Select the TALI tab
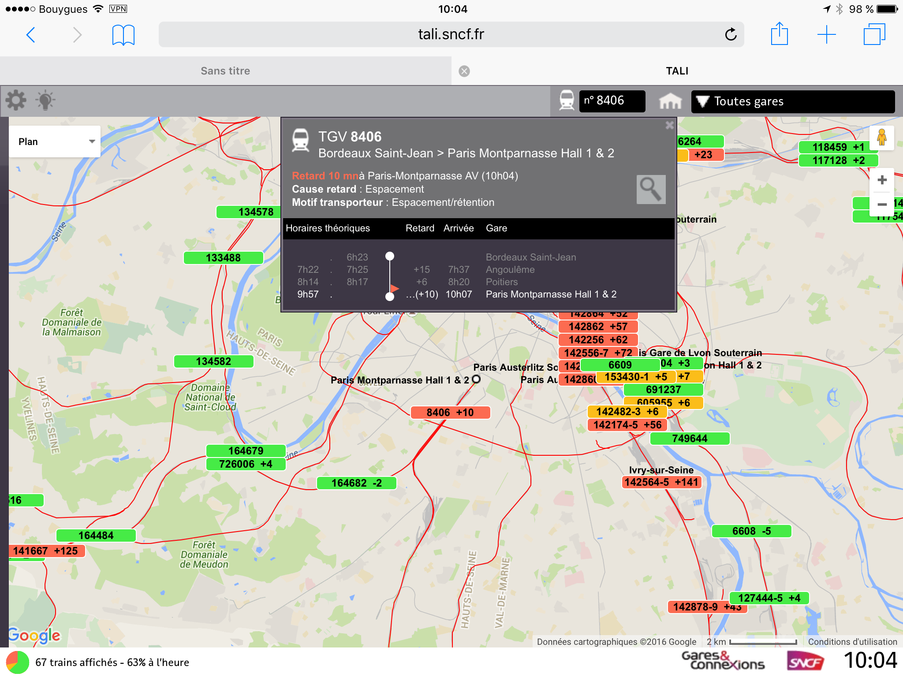This screenshot has width=903, height=677. click(677, 71)
